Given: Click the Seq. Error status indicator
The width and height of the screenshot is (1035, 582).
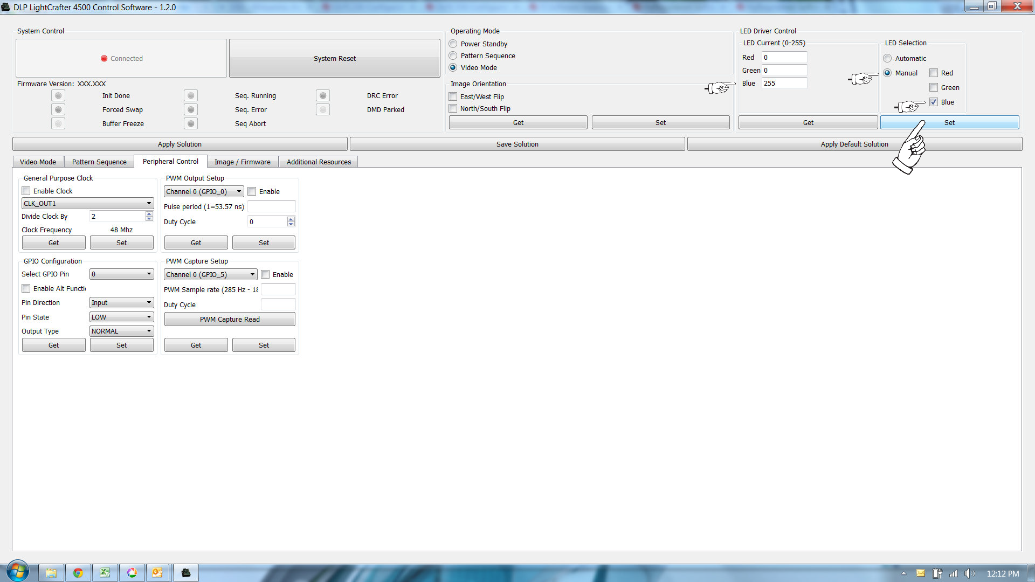Looking at the screenshot, I should coord(191,109).
